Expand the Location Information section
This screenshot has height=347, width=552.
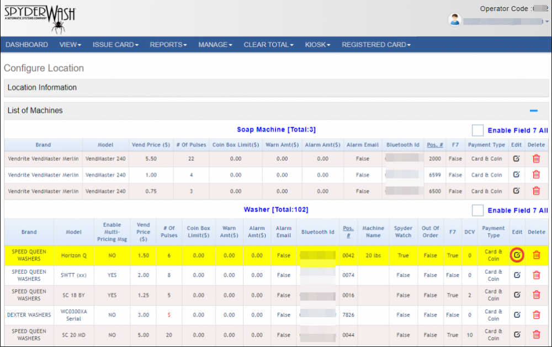tap(42, 88)
